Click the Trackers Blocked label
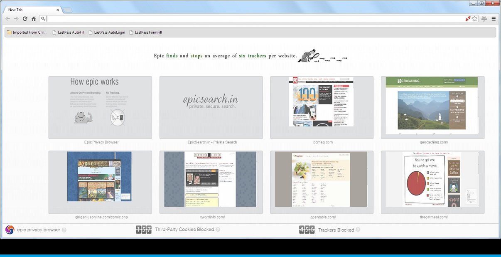501x257 pixels. click(x=336, y=230)
